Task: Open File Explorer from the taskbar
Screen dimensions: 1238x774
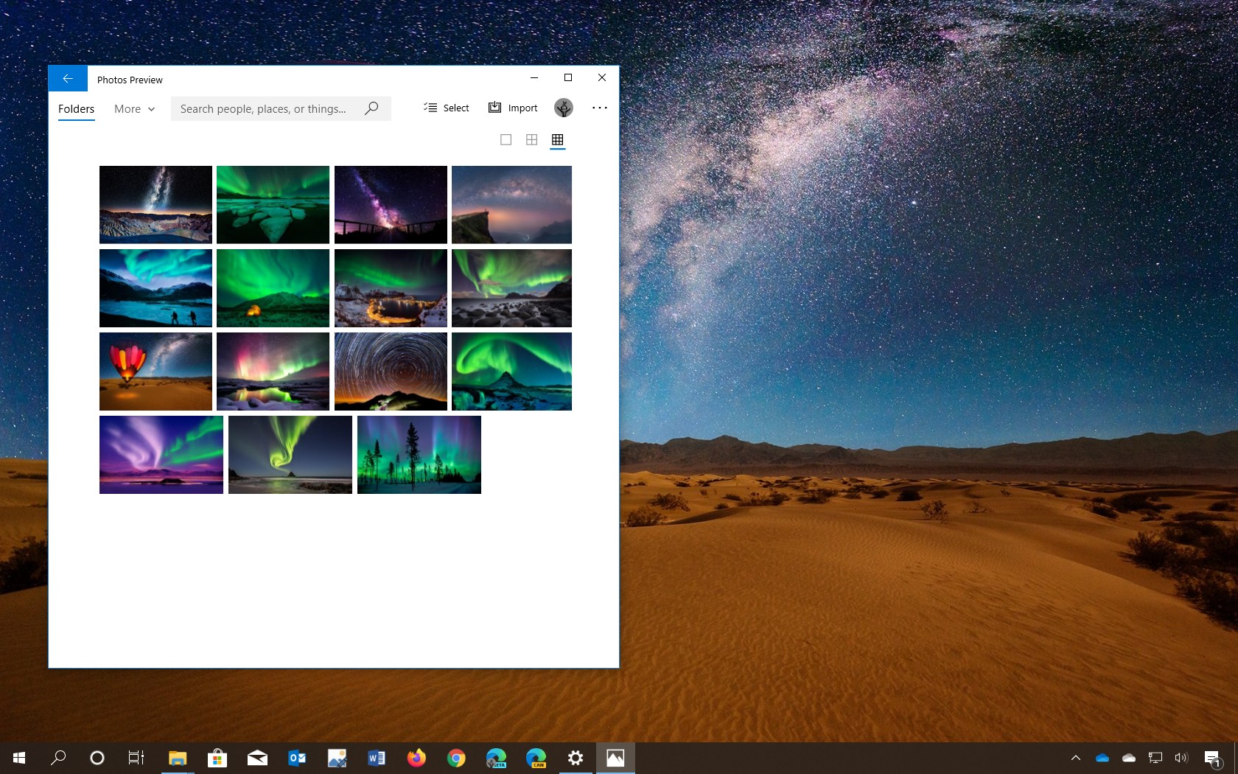Action: [178, 758]
